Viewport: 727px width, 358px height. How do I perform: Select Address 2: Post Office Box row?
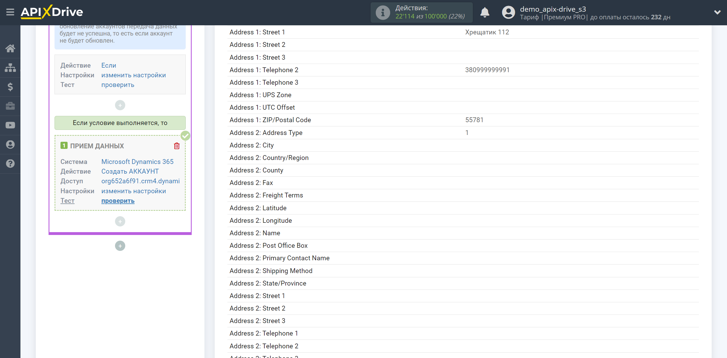(463, 245)
